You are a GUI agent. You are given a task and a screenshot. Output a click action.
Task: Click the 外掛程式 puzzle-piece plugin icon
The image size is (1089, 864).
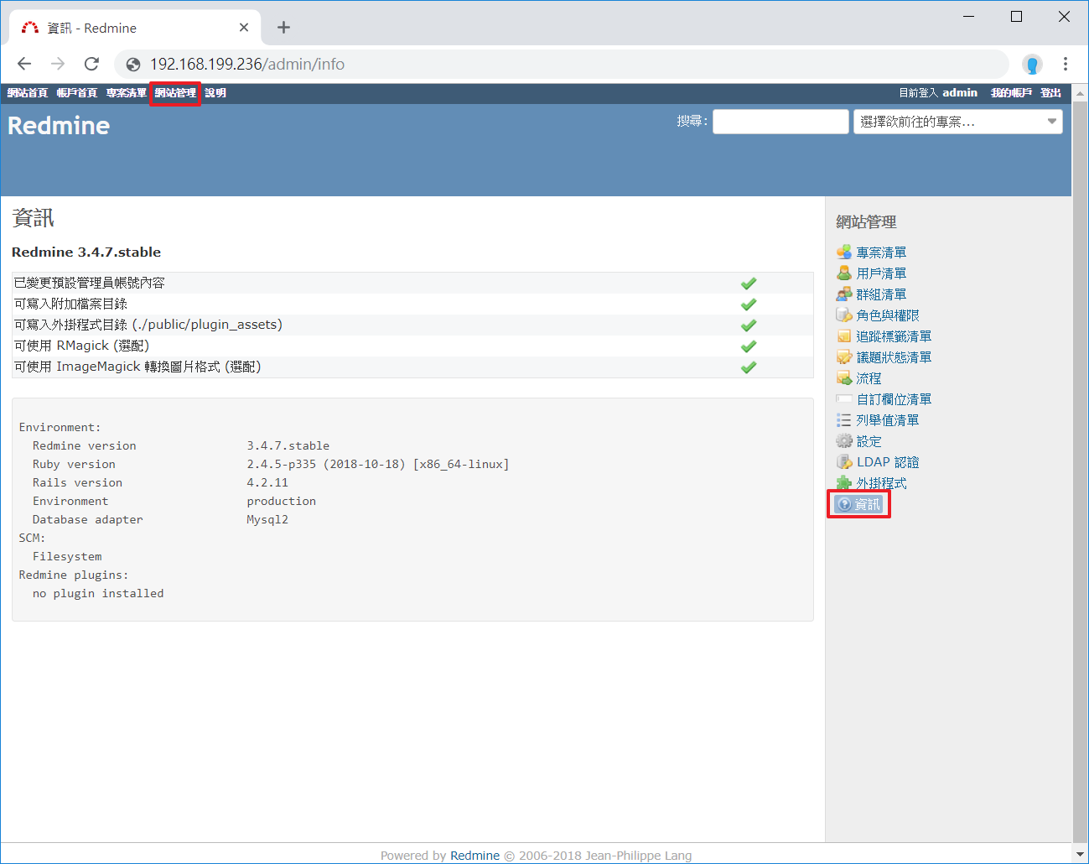(844, 482)
